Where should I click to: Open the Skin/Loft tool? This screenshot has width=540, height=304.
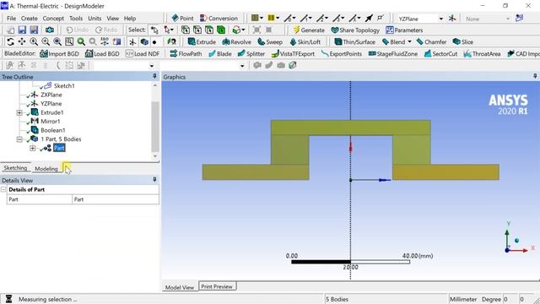coord(305,41)
